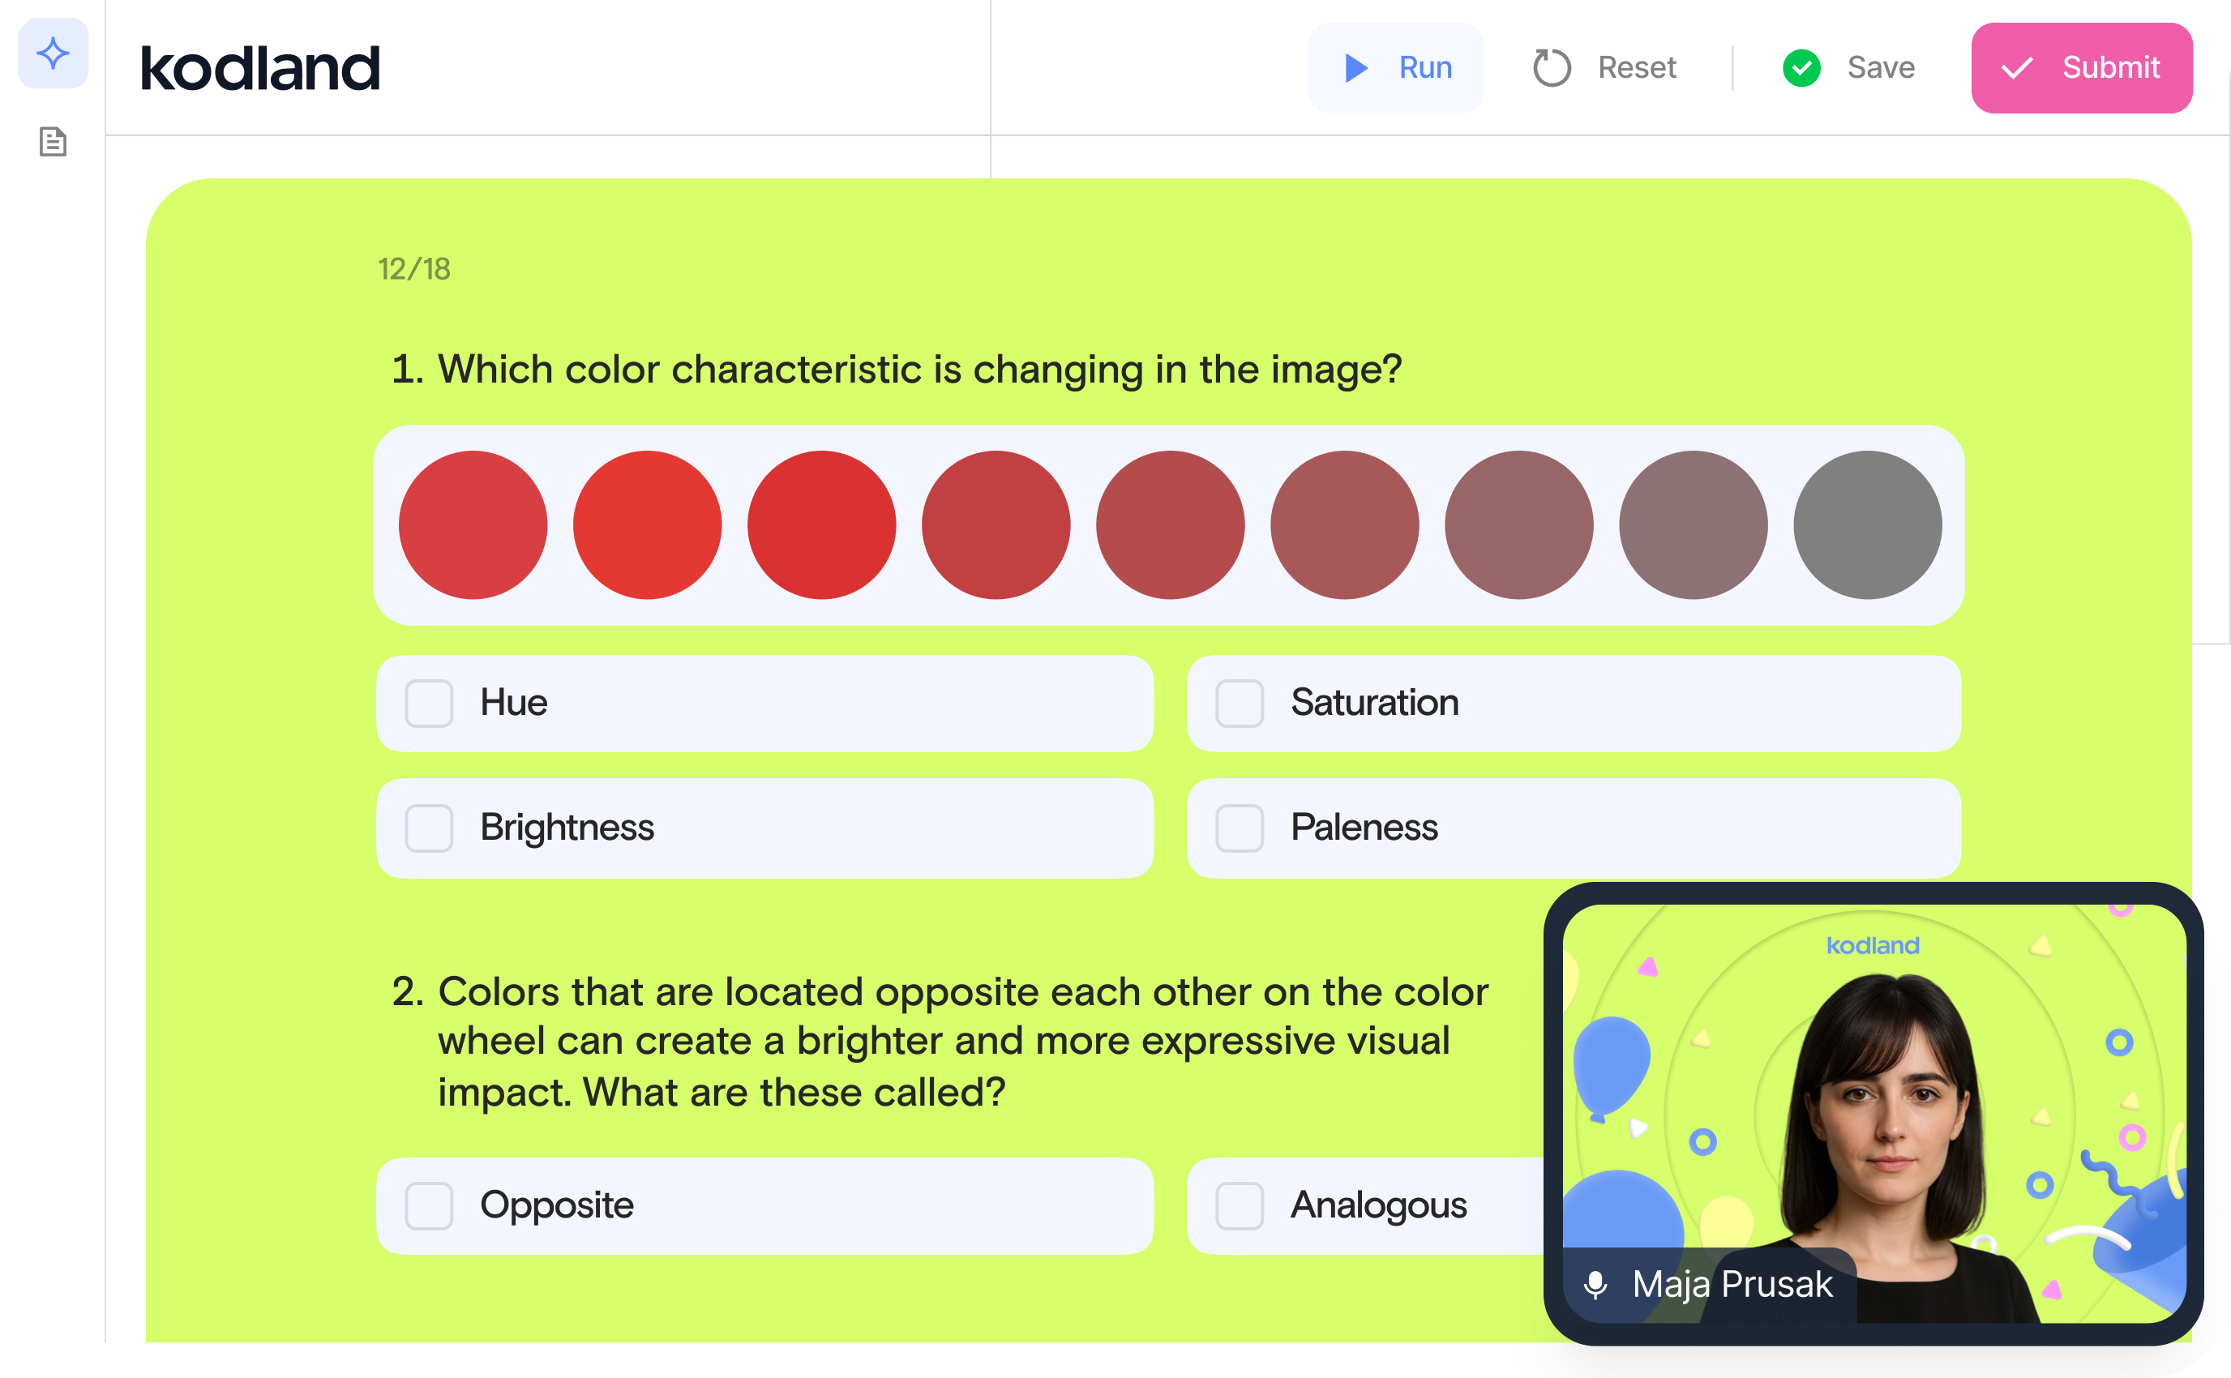2231x1378 pixels.
Task: Choose the Opposite answer checkbox
Action: tap(429, 1206)
